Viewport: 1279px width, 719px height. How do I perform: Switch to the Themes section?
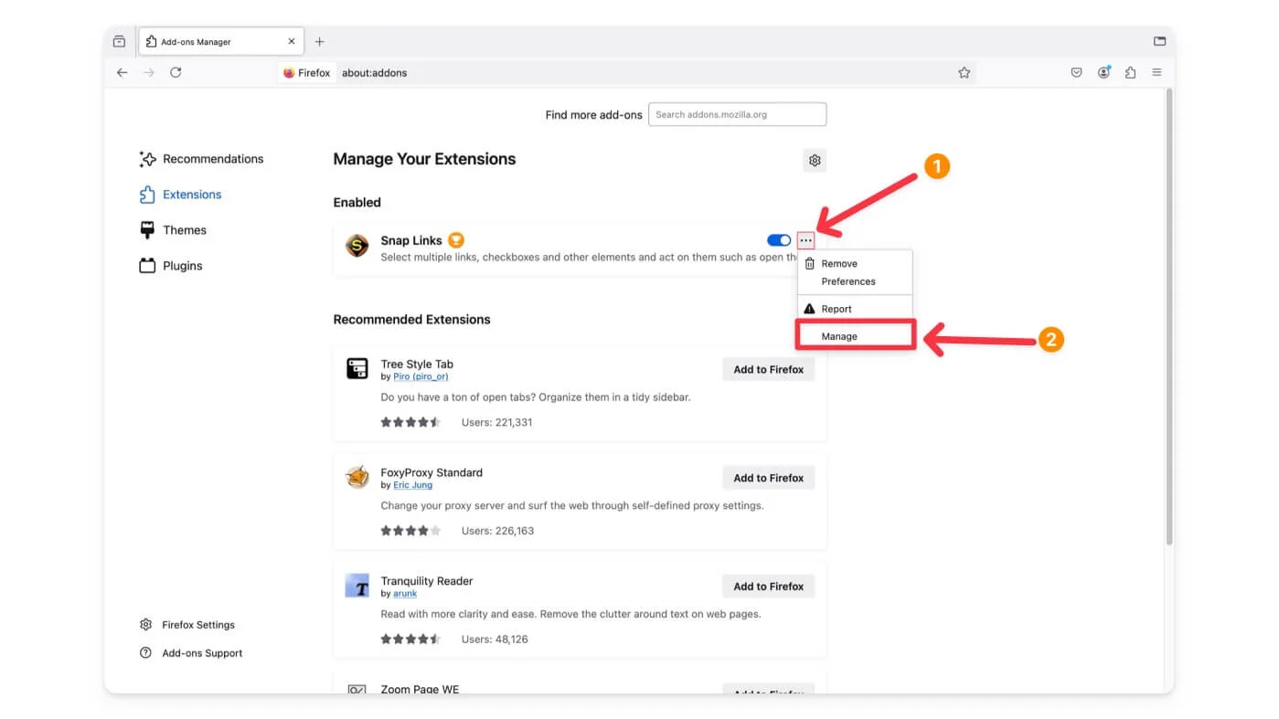(x=184, y=230)
